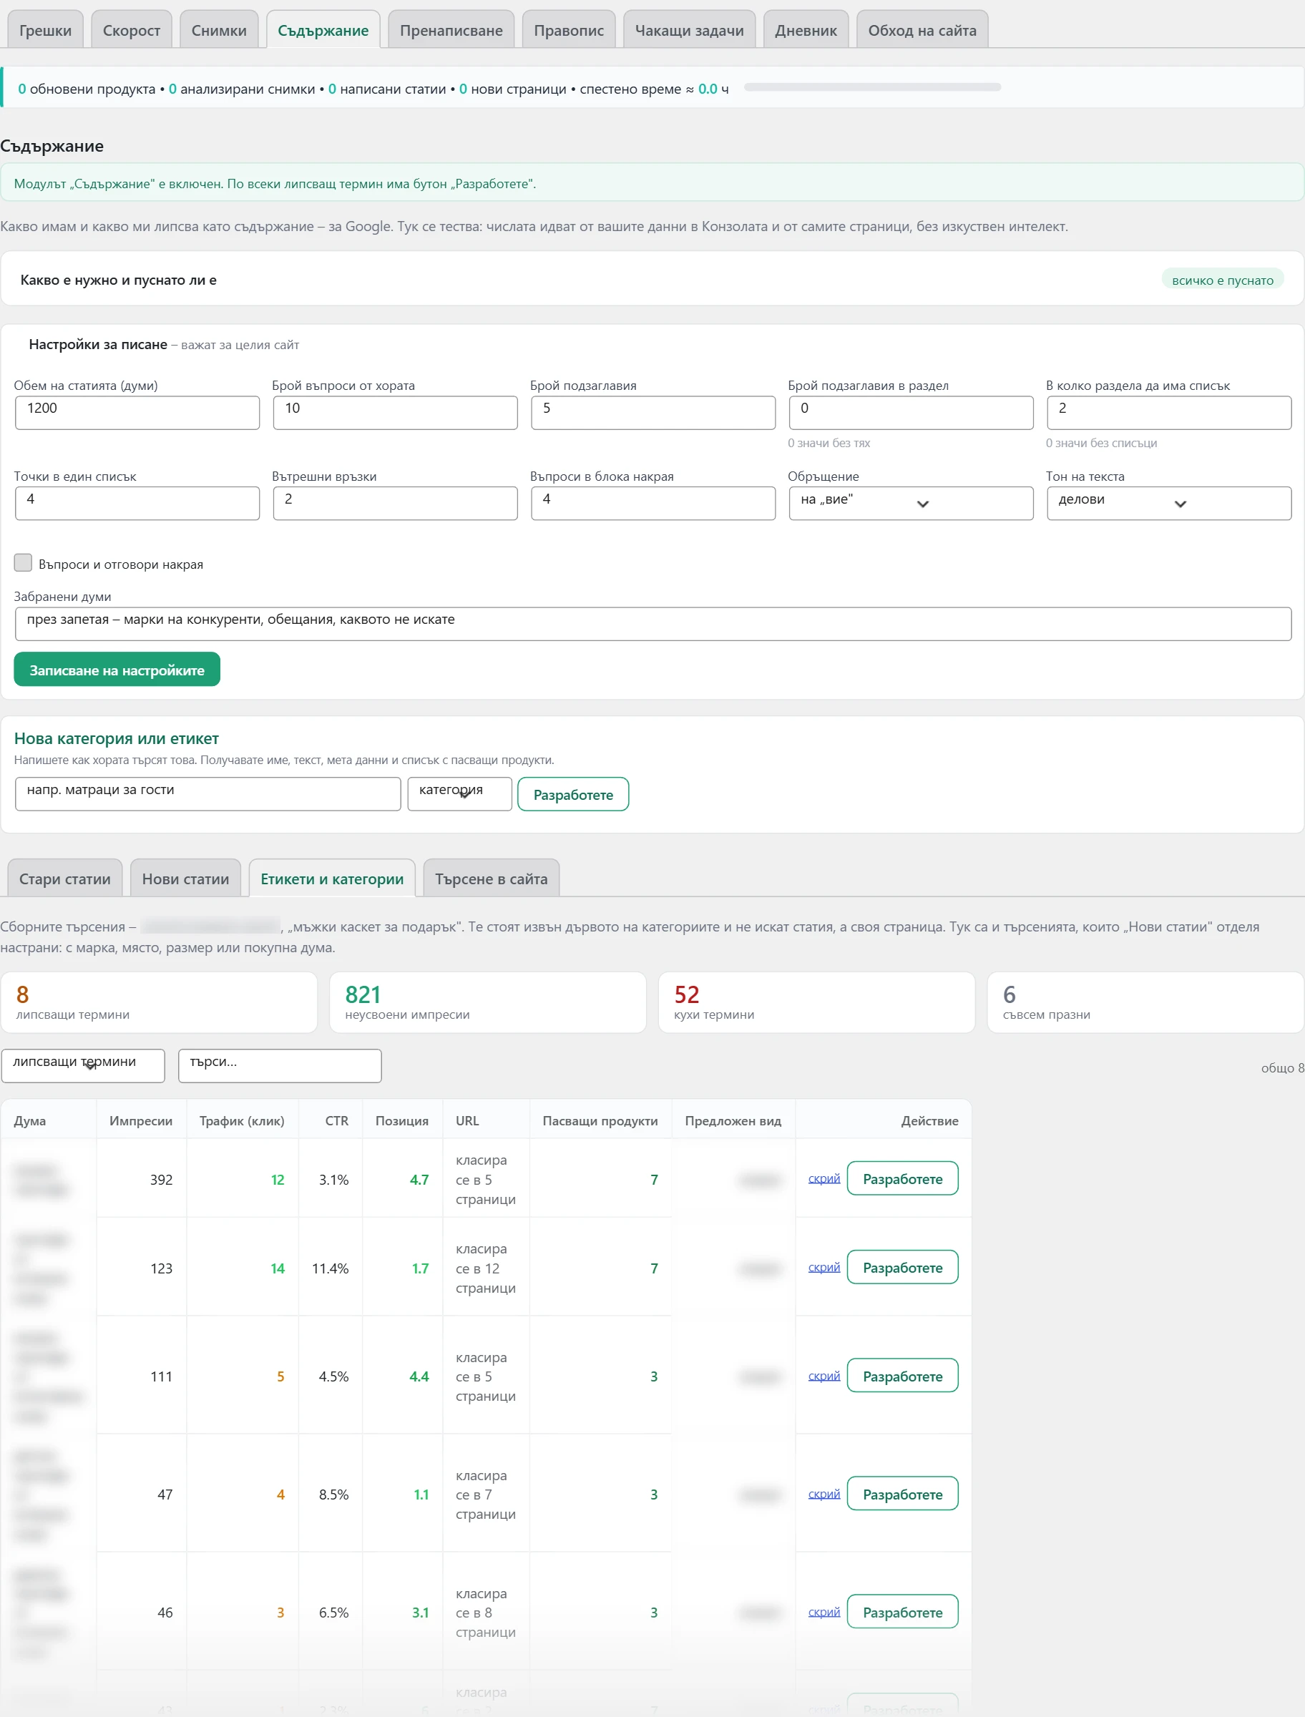Click the скрий link in the 46 row
Image resolution: width=1305 pixels, height=1717 pixels.
(x=824, y=1611)
